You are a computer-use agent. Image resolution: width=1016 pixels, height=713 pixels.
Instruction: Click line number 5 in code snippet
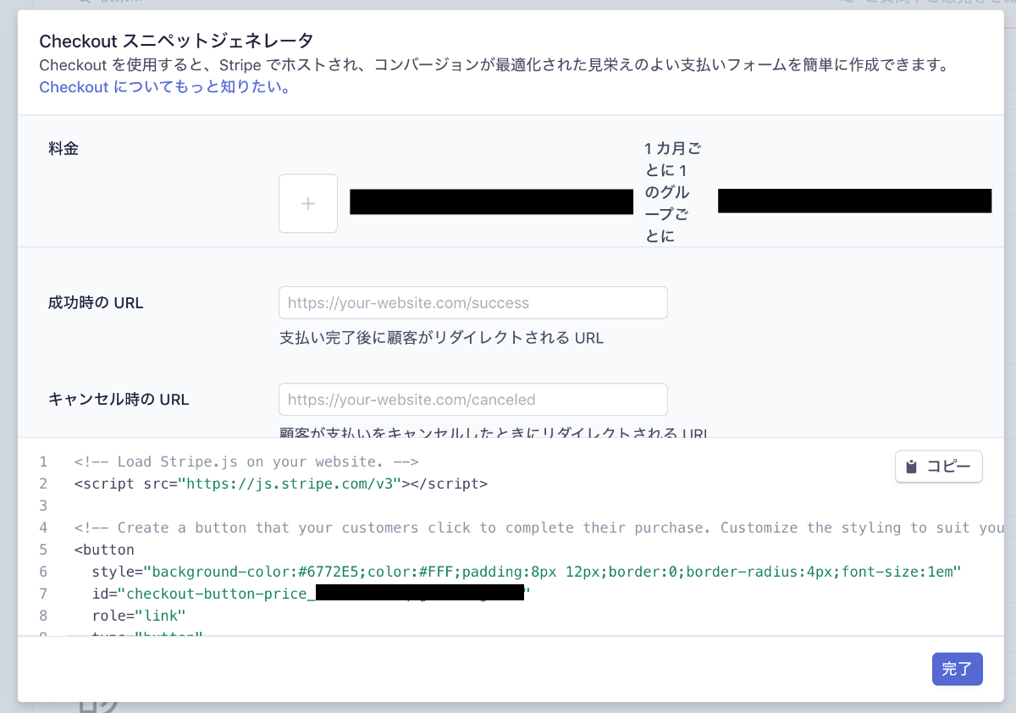click(43, 550)
